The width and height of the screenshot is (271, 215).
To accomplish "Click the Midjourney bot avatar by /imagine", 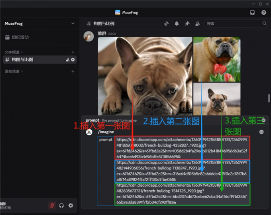I will [89, 132].
